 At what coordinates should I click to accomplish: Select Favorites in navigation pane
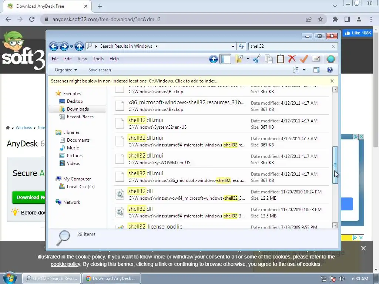coord(72,94)
